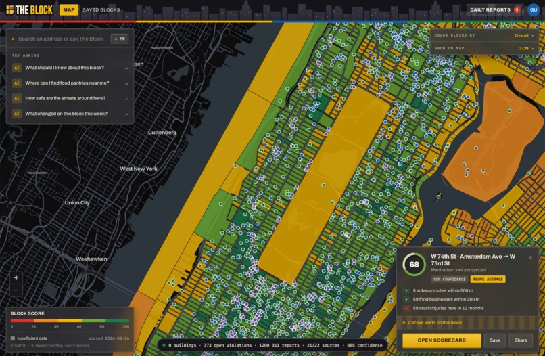The image size is (545, 356).
Task: Open Daily Reports
Action: 490,9
